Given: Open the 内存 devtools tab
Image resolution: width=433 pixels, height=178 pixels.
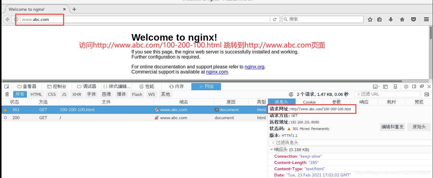Looking at the screenshot, I should (176, 87).
